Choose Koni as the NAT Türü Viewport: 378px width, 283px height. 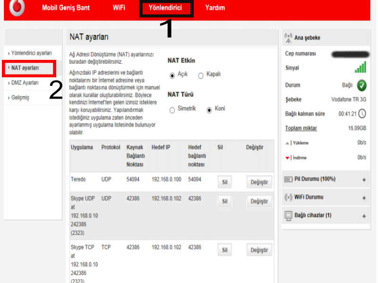click(209, 110)
